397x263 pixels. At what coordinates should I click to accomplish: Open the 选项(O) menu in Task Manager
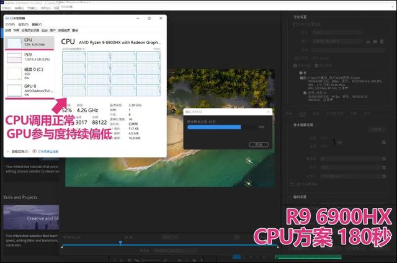point(23,24)
